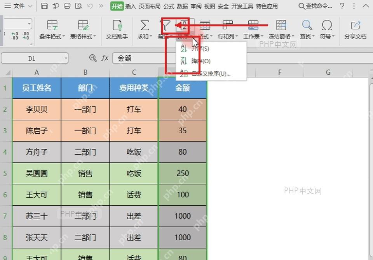Click the 冻结窗格 freeze panes icon

pyautogui.click(x=281, y=26)
